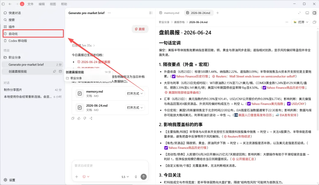Viewport: 319px width, 185px height.
Task: Open the 插件 page
Action: click(x=33, y=27)
